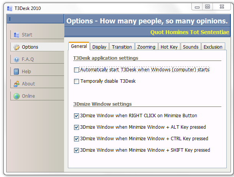The height and width of the screenshot is (177, 234).
Task: Click the Start sidebar icon
Action: pos(16,35)
